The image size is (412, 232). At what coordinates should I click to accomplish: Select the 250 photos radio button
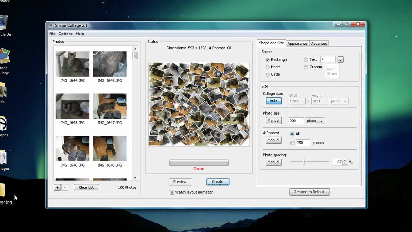(x=292, y=143)
